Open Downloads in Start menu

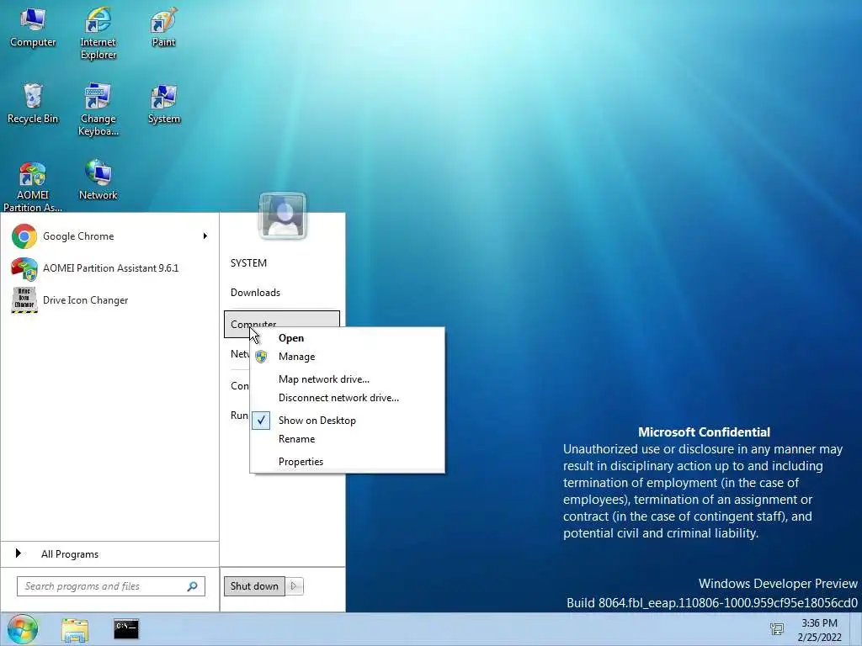click(255, 292)
